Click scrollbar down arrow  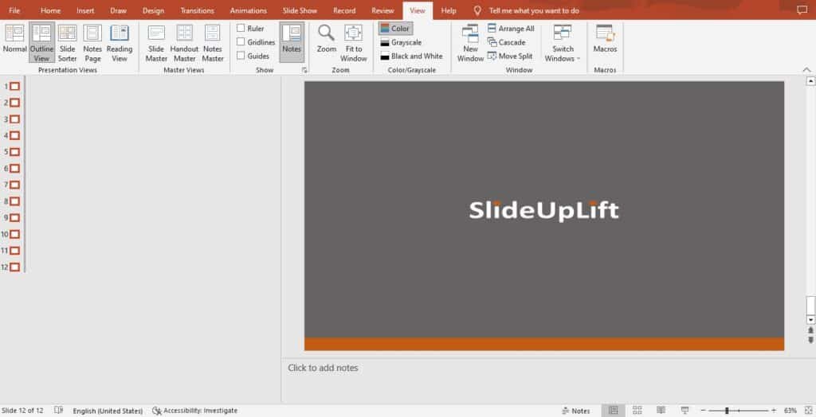click(x=810, y=319)
